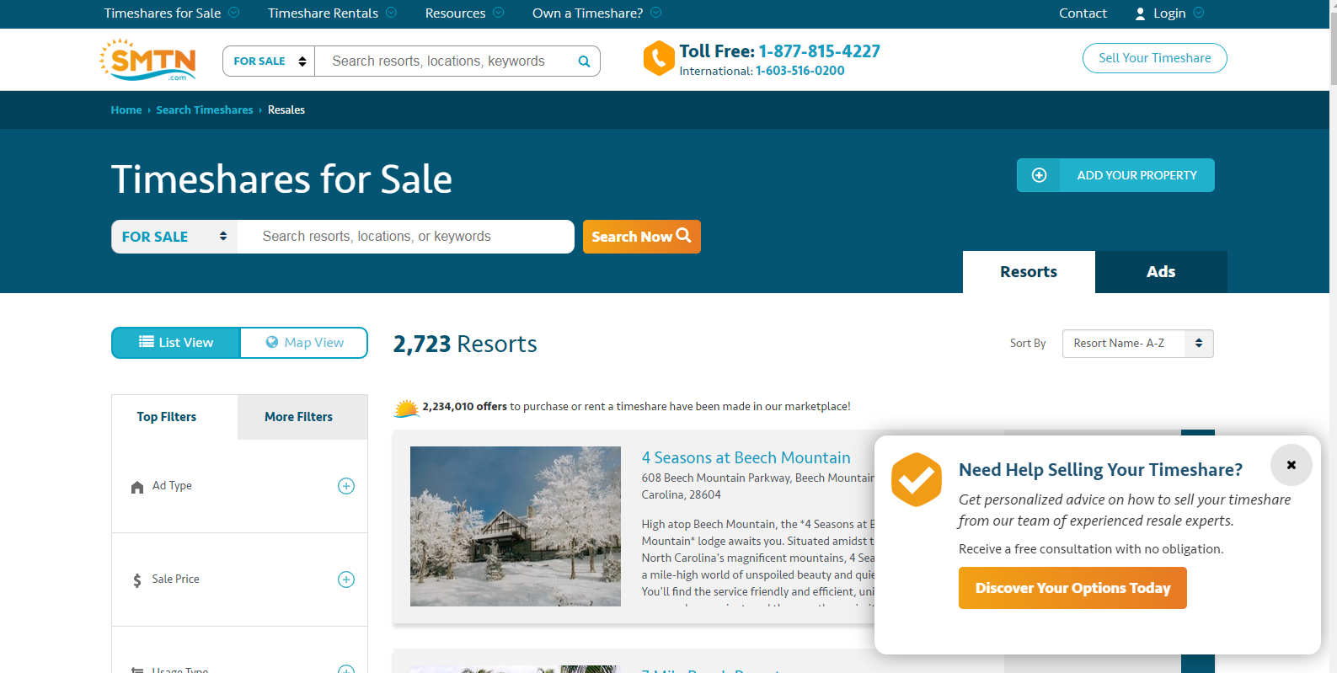Click the Contact menu link
1337x673 pixels.
pyautogui.click(x=1083, y=13)
